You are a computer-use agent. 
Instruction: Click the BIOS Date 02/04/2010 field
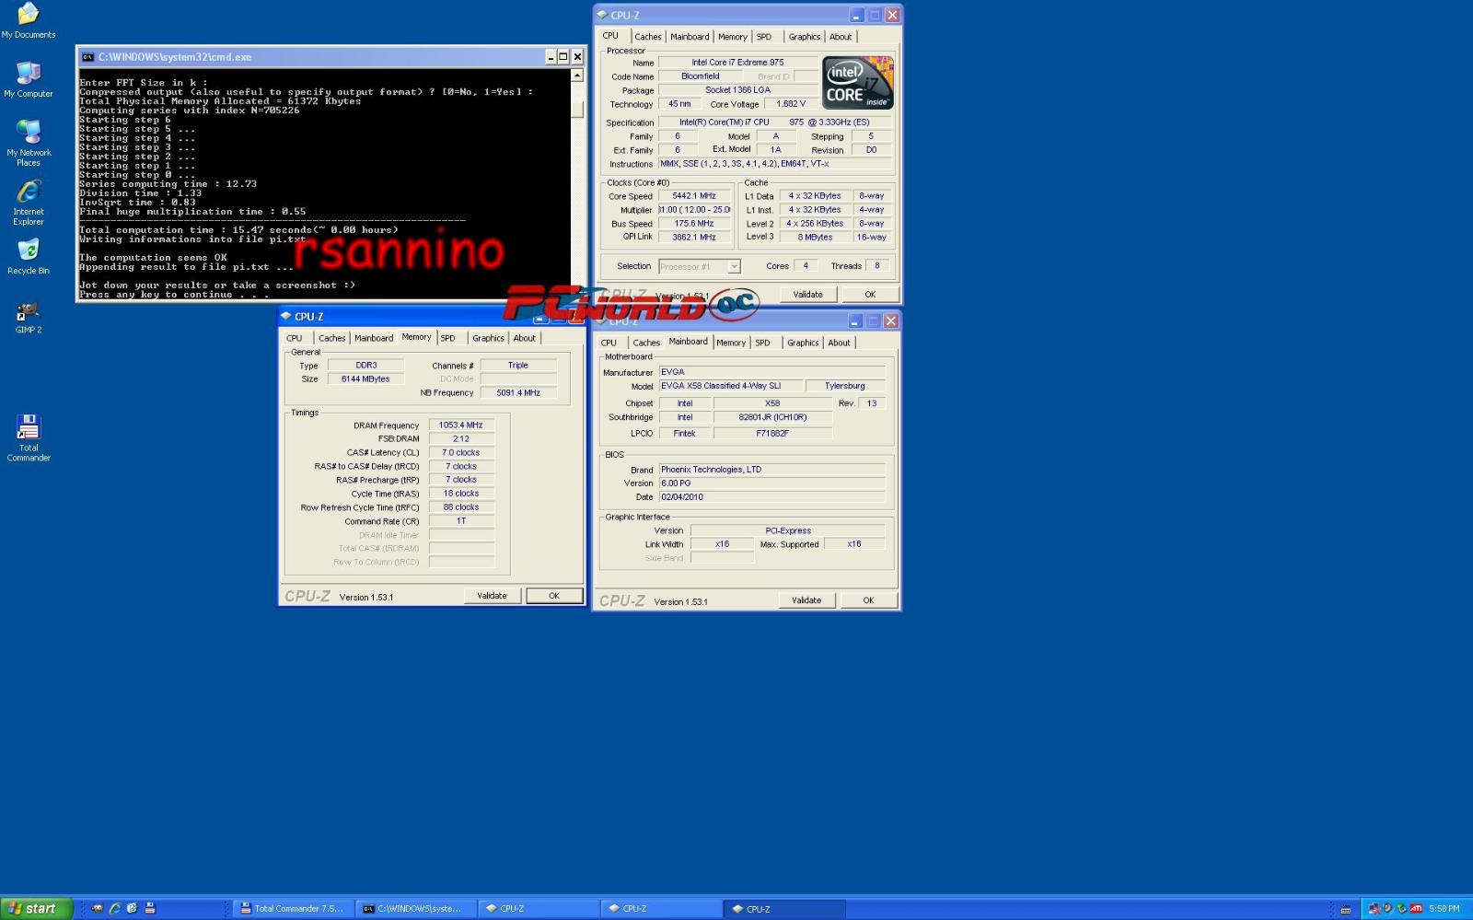[x=771, y=497]
